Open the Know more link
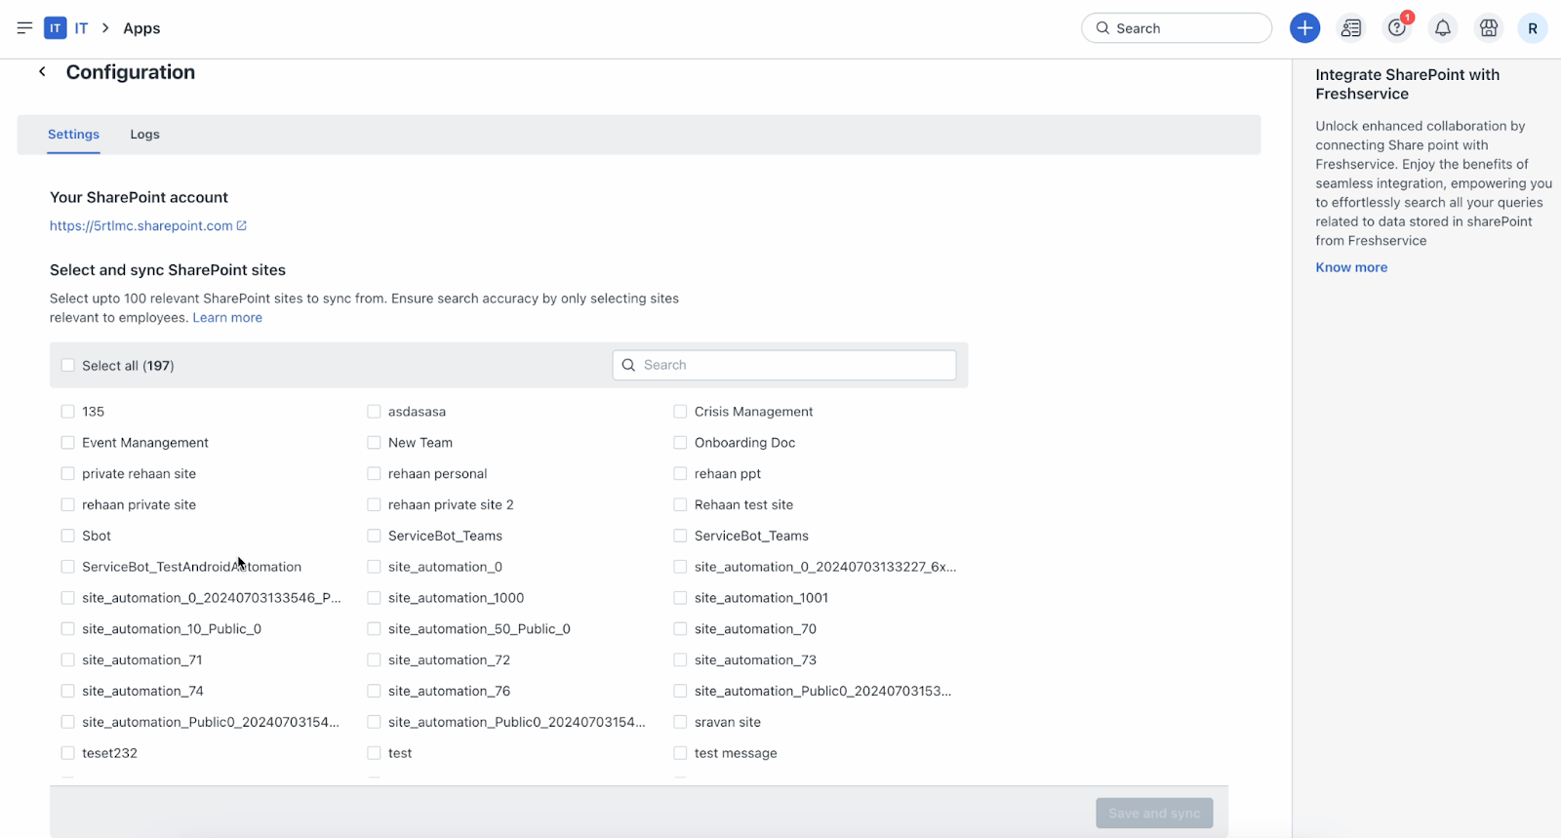1561x838 pixels. pos(1351,267)
